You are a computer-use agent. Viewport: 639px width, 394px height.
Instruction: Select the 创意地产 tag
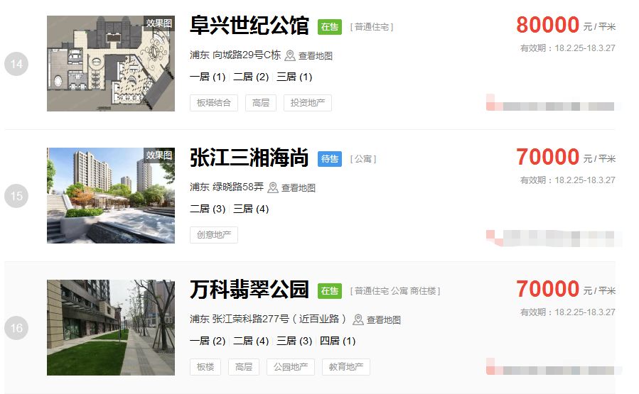pos(214,235)
